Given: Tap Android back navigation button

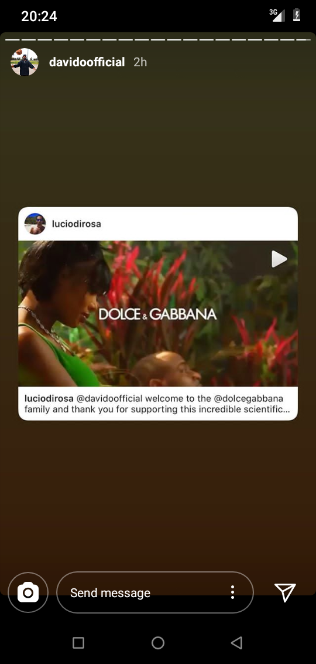Looking at the screenshot, I should pyautogui.click(x=236, y=643).
